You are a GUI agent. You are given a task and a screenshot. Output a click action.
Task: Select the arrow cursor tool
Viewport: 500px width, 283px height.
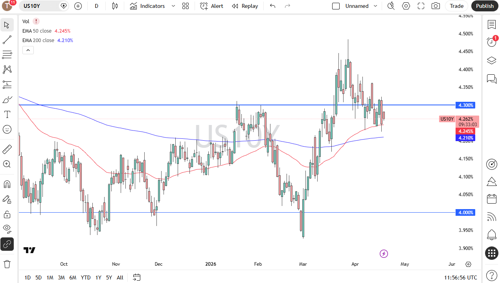point(7,25)
